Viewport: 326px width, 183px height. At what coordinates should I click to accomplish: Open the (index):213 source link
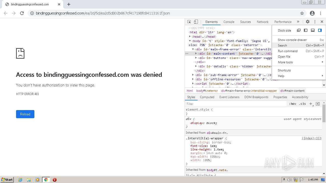(311, 138)
